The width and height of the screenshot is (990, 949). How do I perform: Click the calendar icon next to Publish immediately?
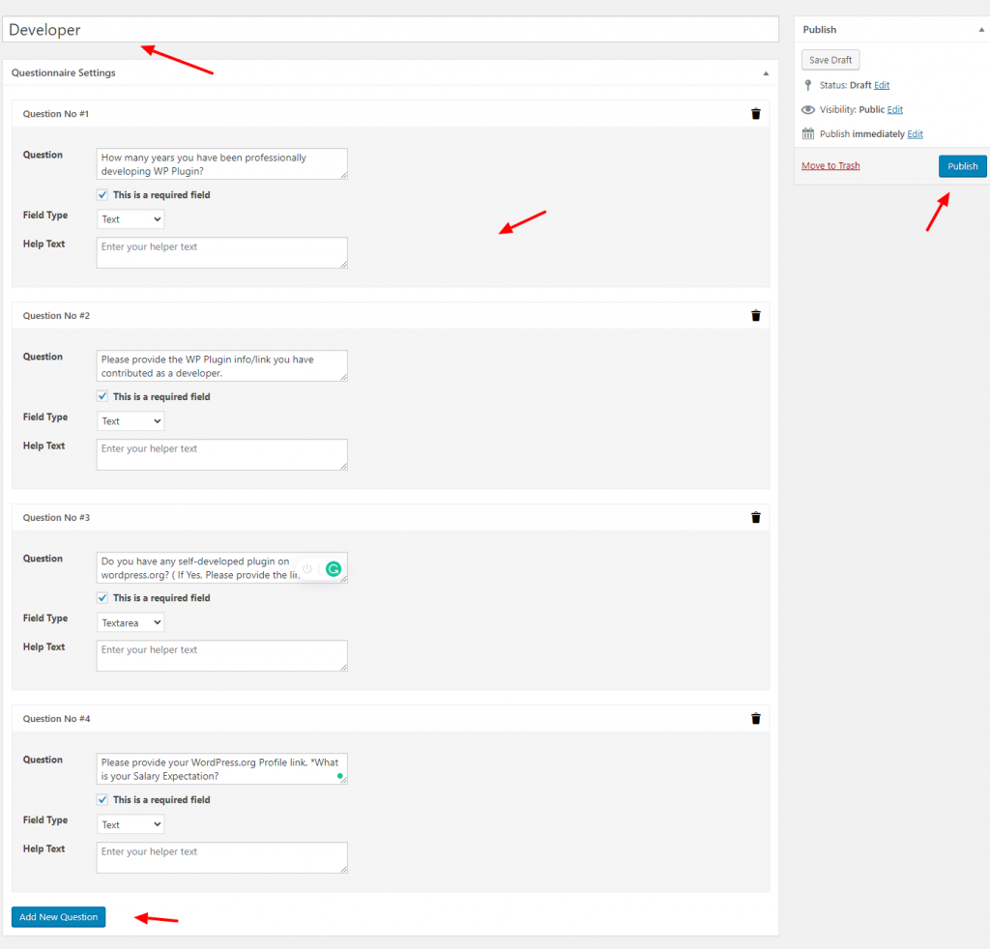(x=807, y=133)
